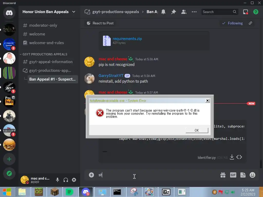263x197 pixels.
Task: Click OK in the System Error dialog
Action: [x=197, y=130]
